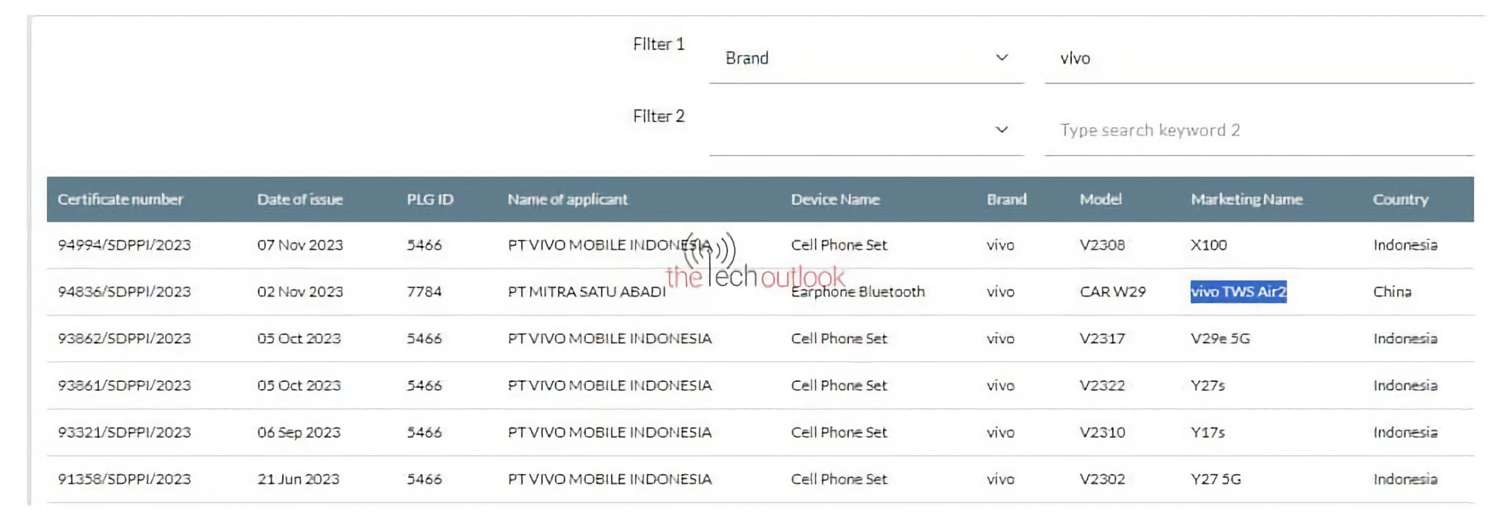
Task: Click the Country column header
Action: tap(1400, 200)
